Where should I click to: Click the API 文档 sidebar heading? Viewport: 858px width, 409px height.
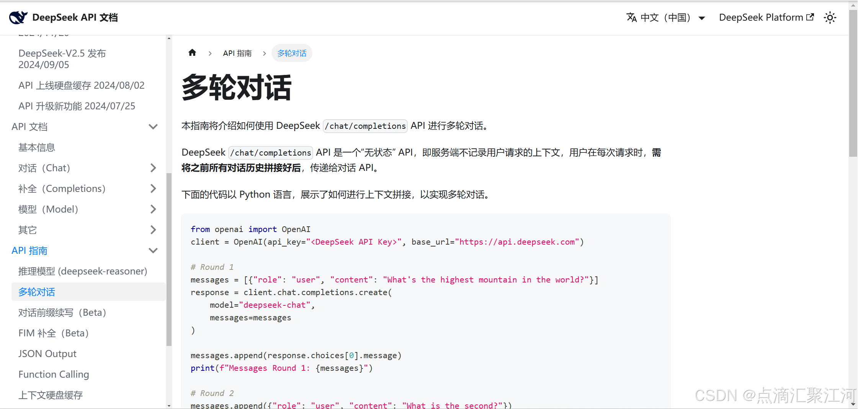[29, 127]
